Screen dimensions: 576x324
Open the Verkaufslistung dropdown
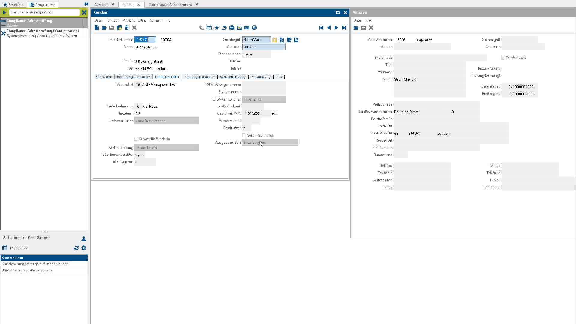click(167, 148)
